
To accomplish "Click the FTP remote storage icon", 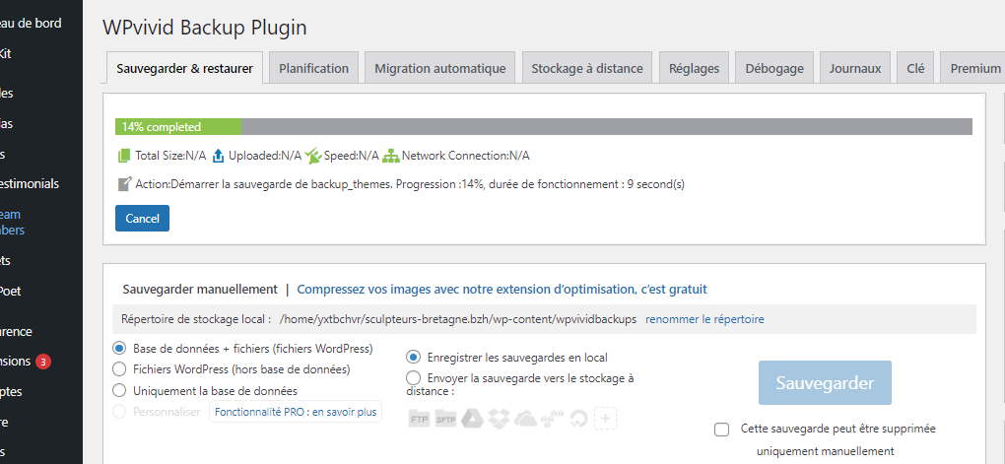I will 419,419.
